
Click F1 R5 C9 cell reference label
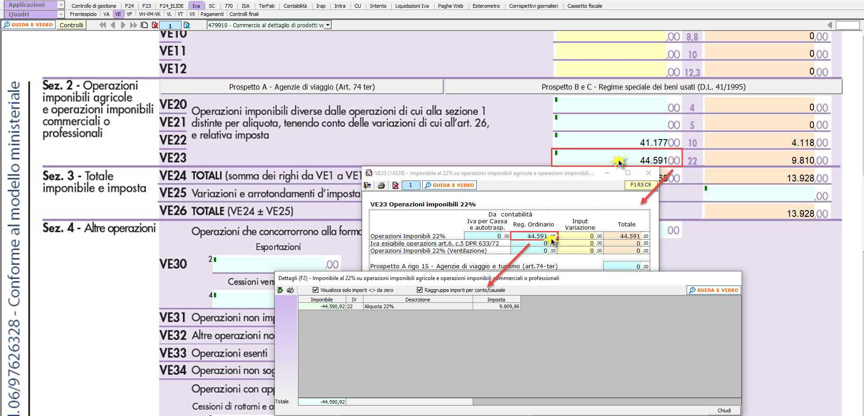coord(641,185)
